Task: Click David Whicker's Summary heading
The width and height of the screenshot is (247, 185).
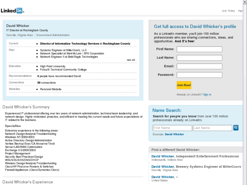Action: (x=26, y=107)
